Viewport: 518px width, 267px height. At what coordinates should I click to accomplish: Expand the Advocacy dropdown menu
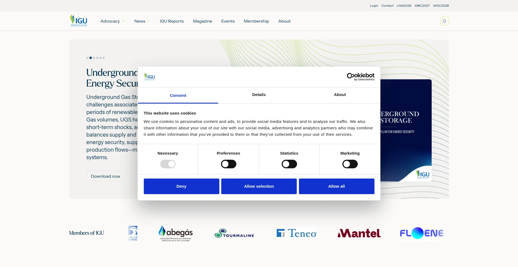click(112, 21)
